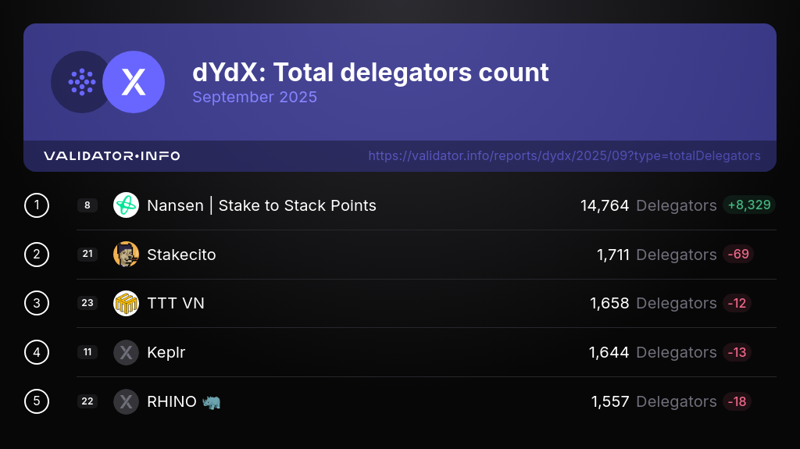Open the validator.info report URL link

click(x=564, y=155)
